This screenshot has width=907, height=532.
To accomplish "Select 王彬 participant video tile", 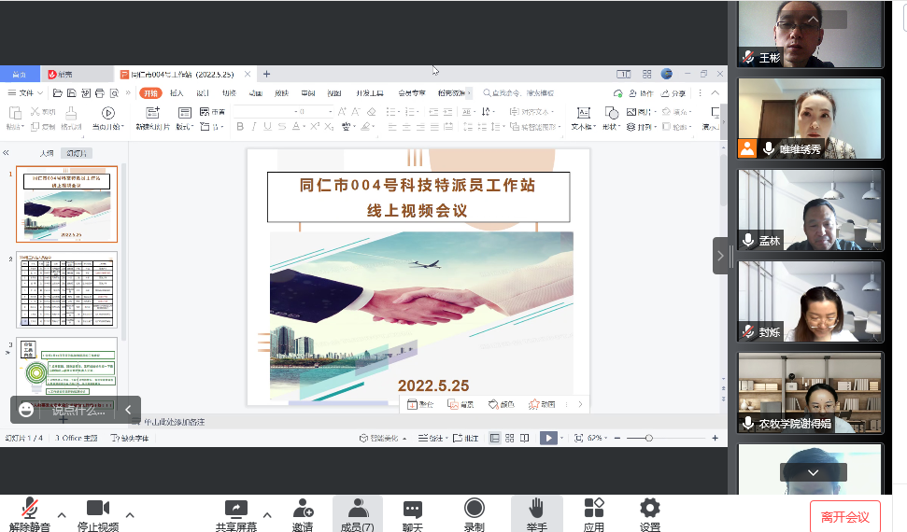I will pos(811,35).
